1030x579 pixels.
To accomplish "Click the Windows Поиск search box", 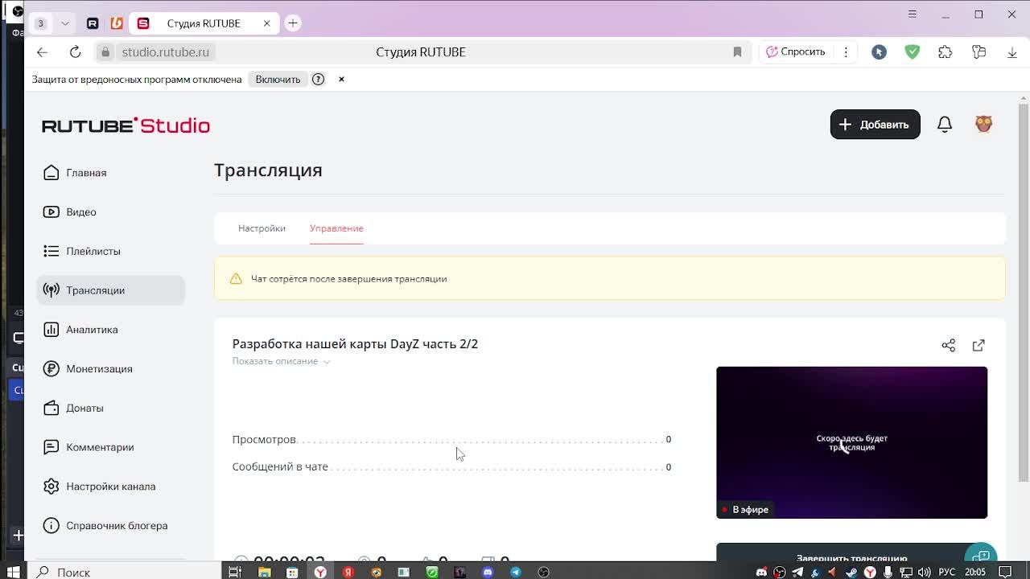I will pos(125,572).
